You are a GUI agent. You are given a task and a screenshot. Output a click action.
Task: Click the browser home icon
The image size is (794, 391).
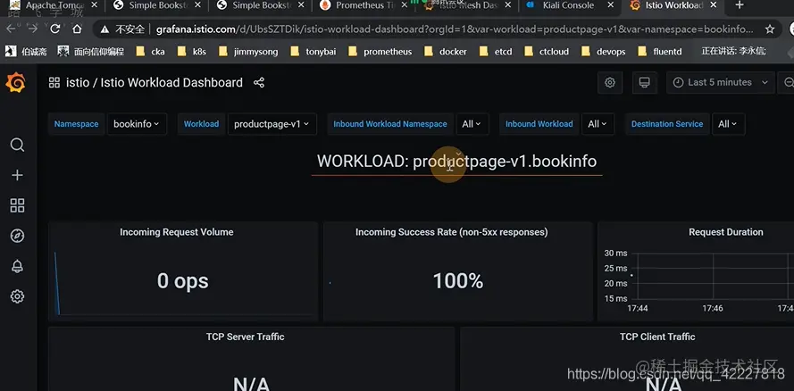tap(77, 29)
